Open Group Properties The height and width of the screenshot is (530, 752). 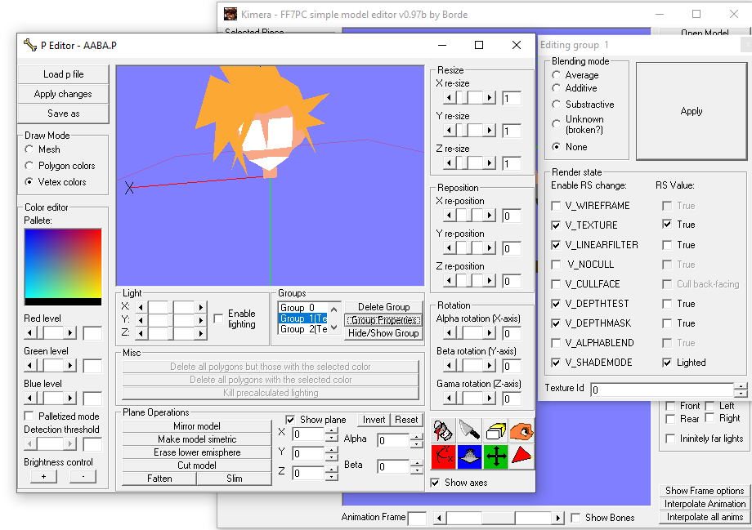(x=383, y=320)
